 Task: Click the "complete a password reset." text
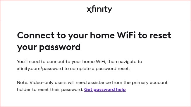tap(100, 69)
